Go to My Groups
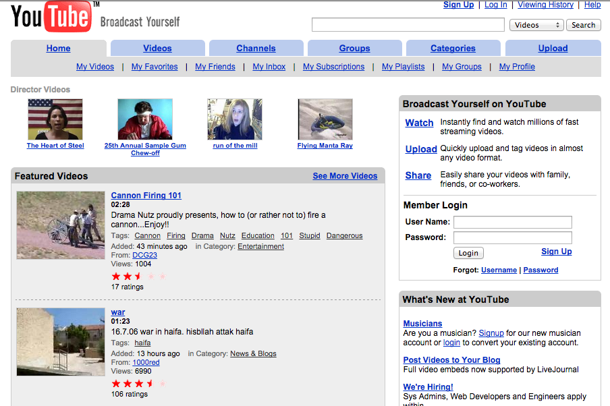Image resolution: width=610 pixels, height=406 pixels. [x=462, y=67]
